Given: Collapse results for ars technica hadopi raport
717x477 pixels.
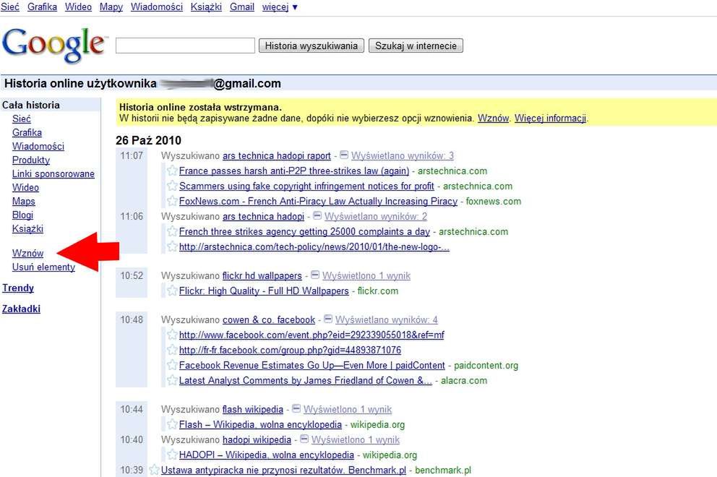Looking at the screenshot, I should (x=344, y=155).
